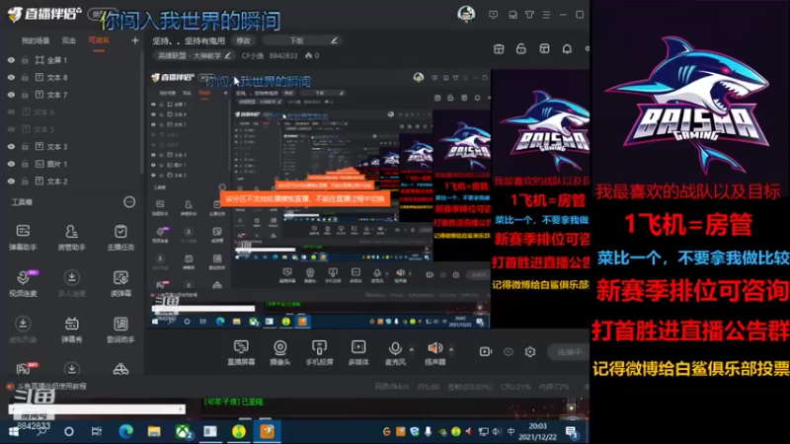The image size is (790, 444).
Task: Open Microsoft Edge from taskbar
Action: click(125, 431)
